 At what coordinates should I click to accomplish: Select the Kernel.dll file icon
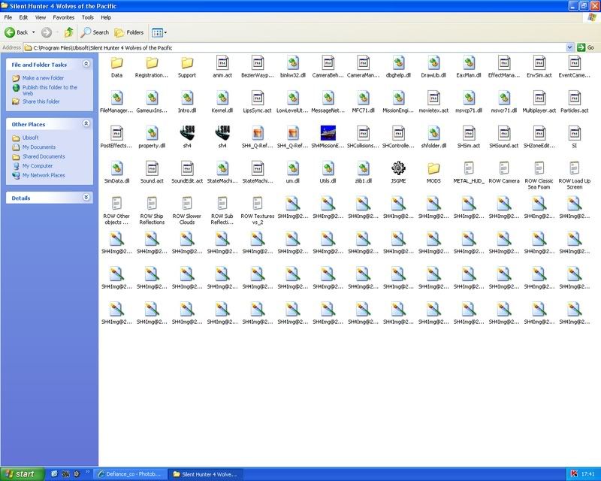coord(222,98)
